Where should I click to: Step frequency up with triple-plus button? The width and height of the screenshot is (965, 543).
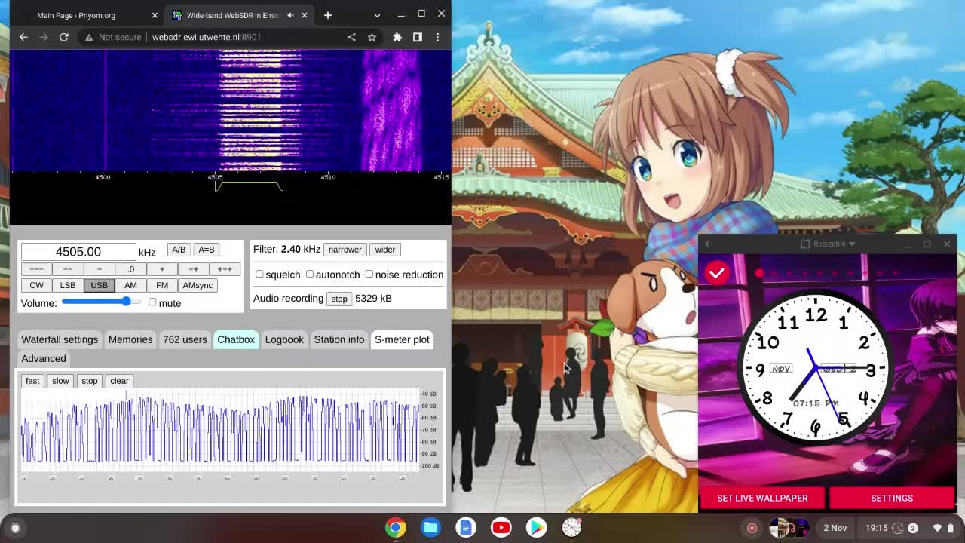(x=225, y=269)
